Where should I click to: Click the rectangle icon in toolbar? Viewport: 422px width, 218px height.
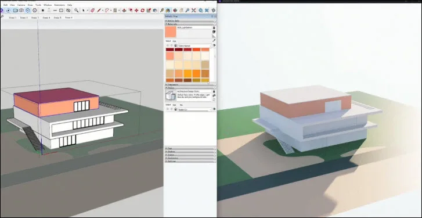point(61,10)
